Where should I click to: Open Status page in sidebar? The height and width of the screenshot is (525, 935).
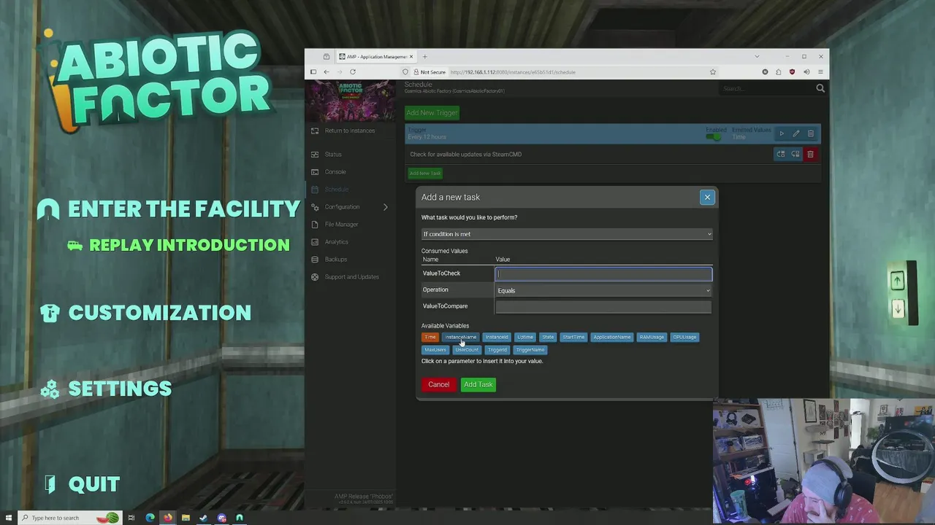(333, 155)
